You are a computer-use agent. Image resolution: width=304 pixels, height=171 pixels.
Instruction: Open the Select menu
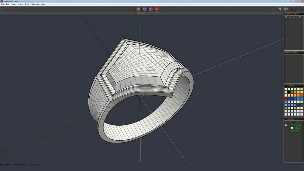20,4
